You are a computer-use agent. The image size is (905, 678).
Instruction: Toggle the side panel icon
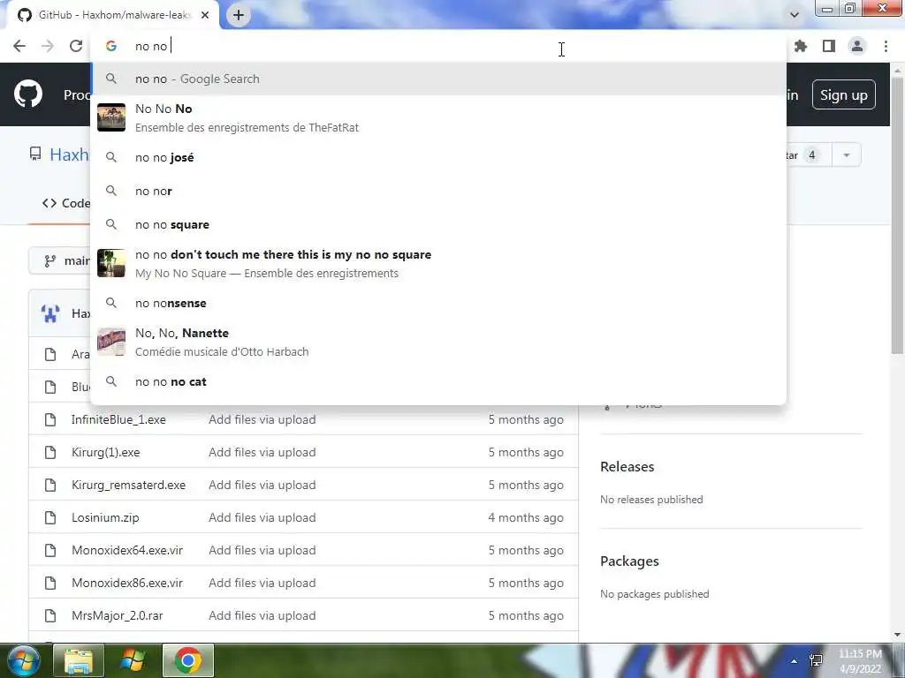tap(829, 46)
